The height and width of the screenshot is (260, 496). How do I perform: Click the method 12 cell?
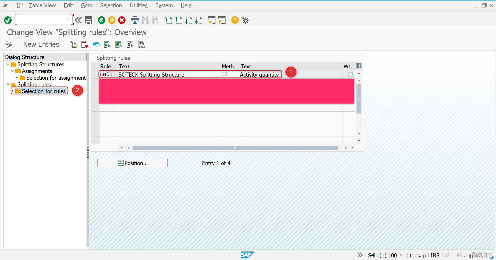(x=230, y=75)
